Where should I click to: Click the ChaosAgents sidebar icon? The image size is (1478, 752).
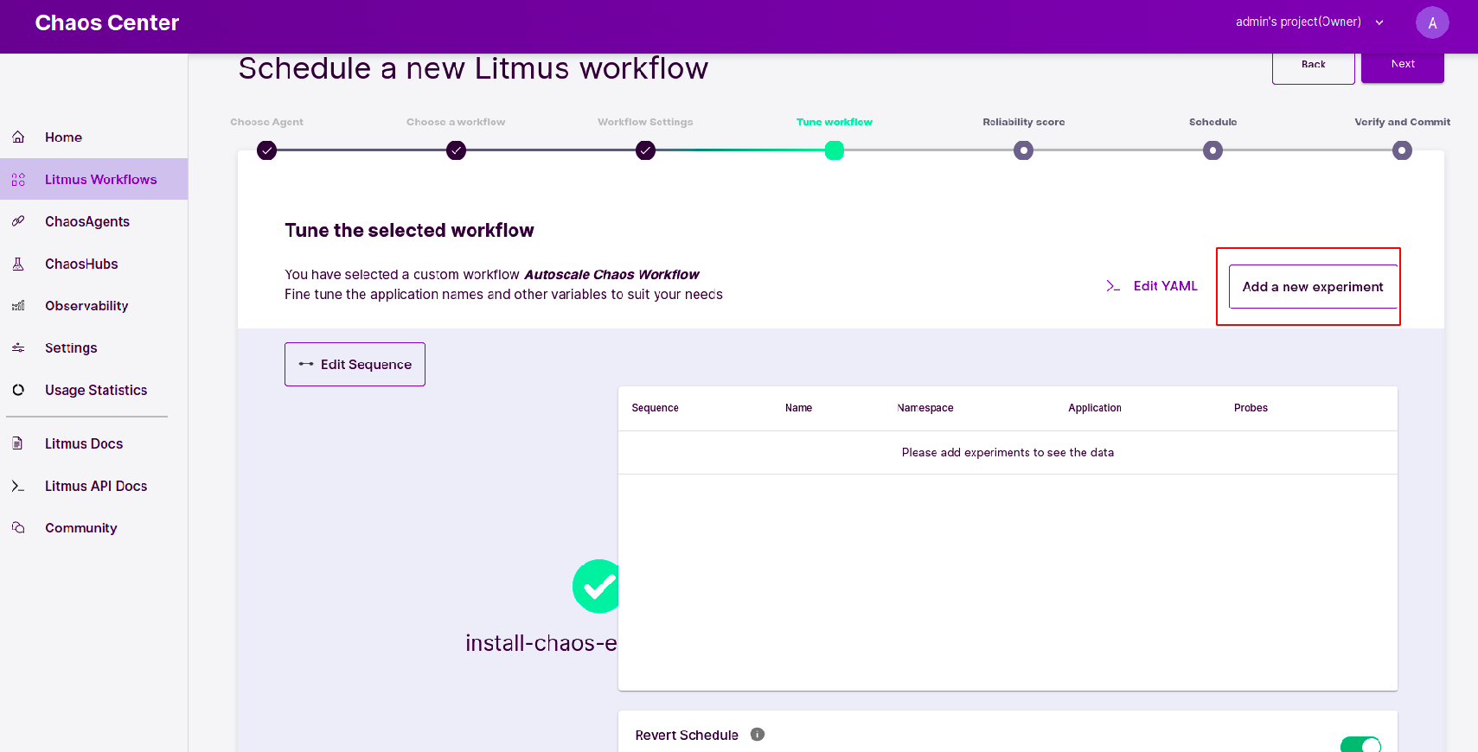click(18, 221)
